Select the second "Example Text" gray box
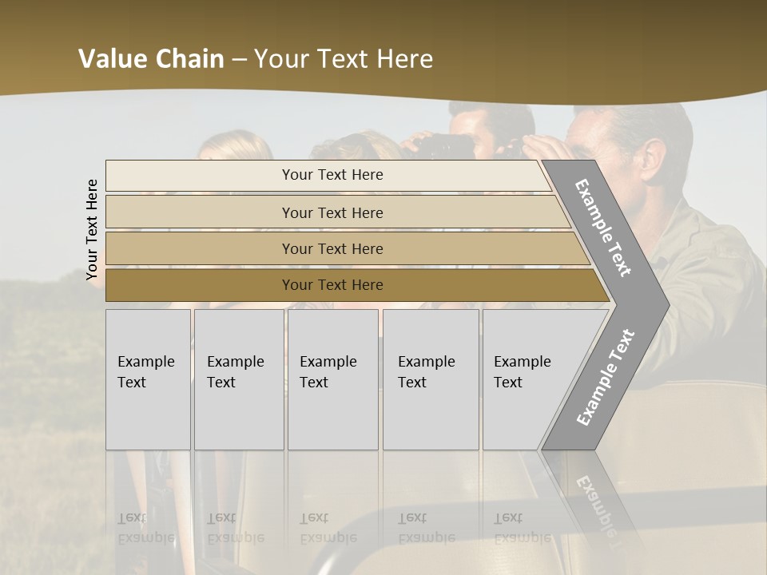767x575 pixels. [238, 379]
